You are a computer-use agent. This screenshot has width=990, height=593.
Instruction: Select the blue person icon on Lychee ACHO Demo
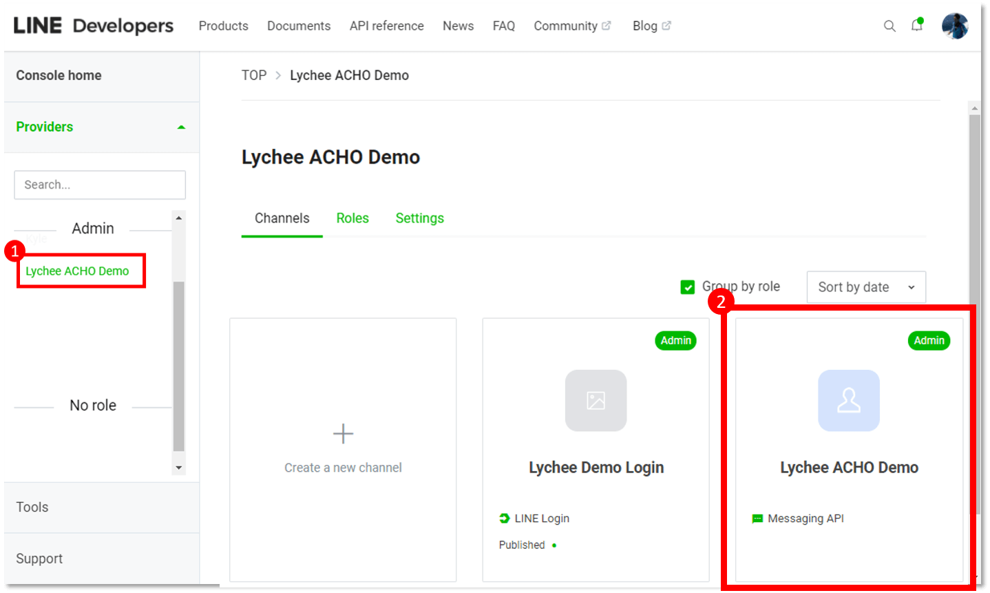tap(849, 400)
